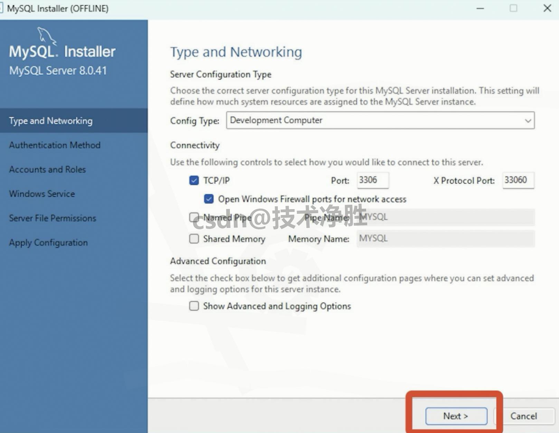Image resolution: width=559 pixels, height=433 pixels.
Task: Click the MySQL dolphin logo
Action: click(46, 36)
